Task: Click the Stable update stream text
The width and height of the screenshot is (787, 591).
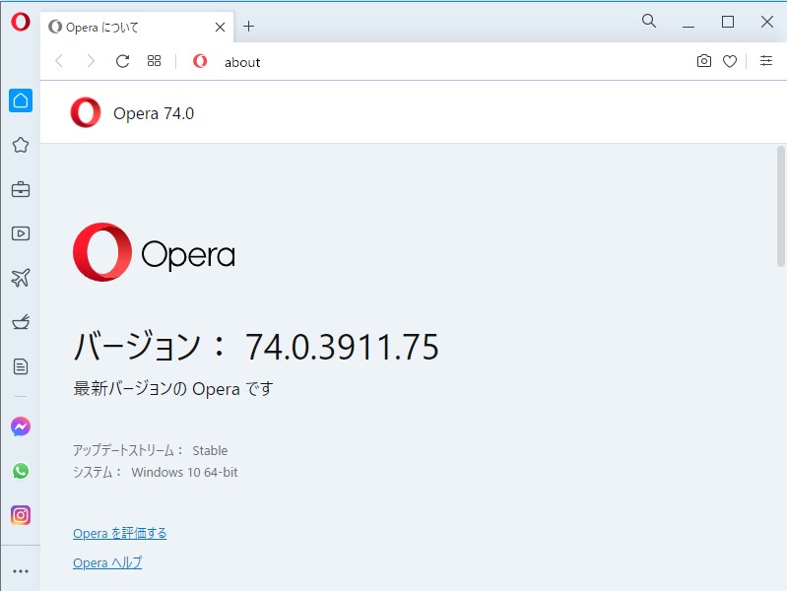Action: 210,450
